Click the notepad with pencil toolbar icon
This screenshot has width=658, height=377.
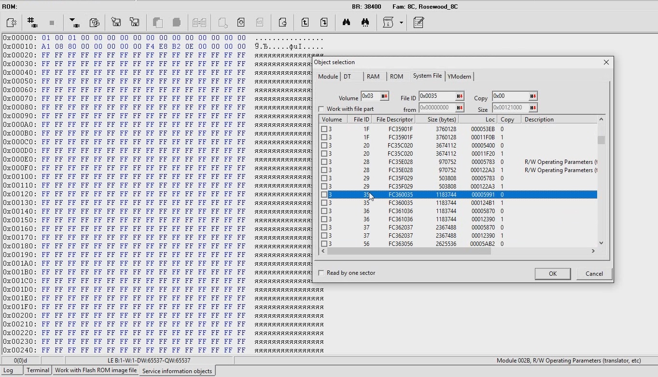(419, 23)
